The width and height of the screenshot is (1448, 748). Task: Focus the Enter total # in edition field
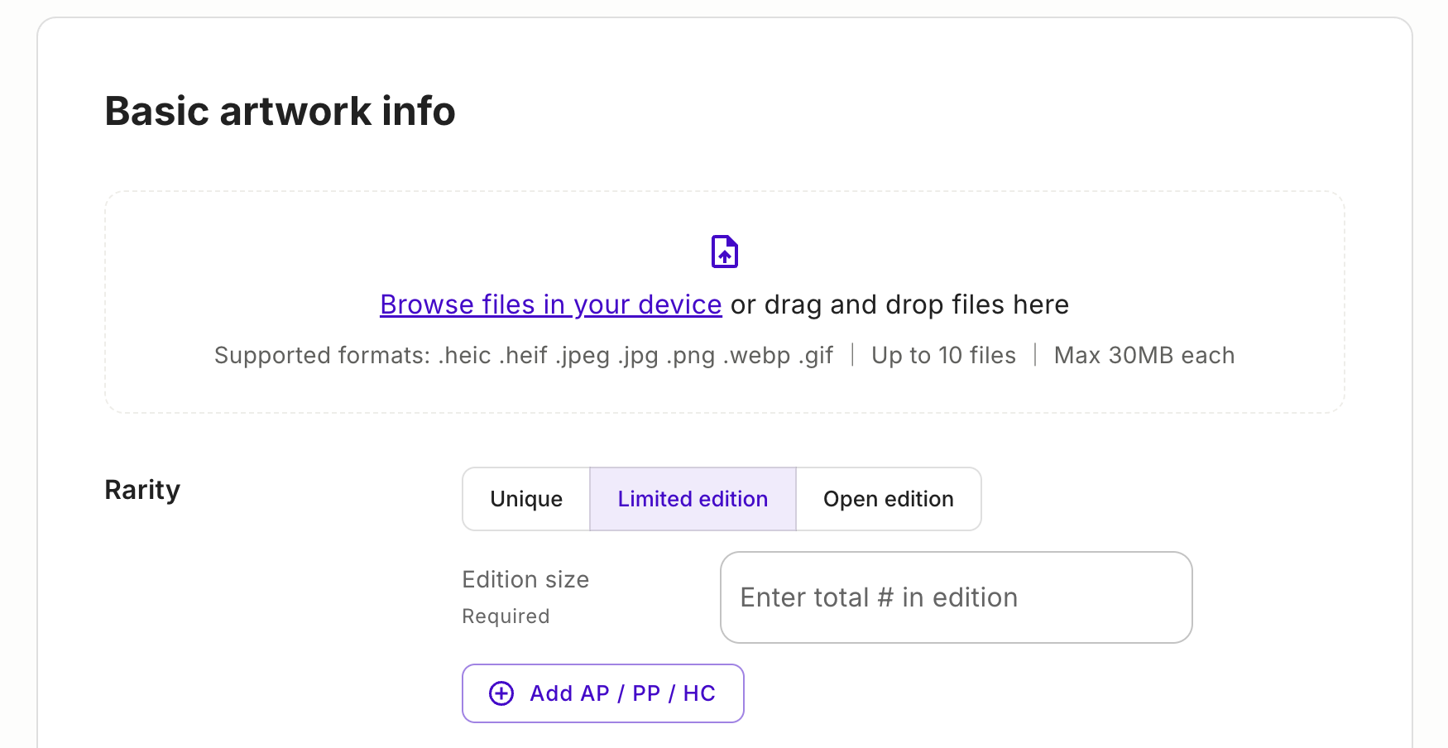tap(957, 597)
